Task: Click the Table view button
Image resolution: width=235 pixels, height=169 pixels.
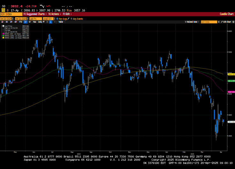Action: [60, 22]
